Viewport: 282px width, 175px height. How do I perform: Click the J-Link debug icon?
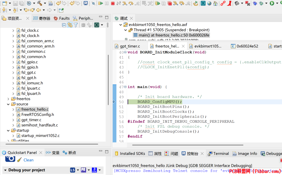pos(94,170)
